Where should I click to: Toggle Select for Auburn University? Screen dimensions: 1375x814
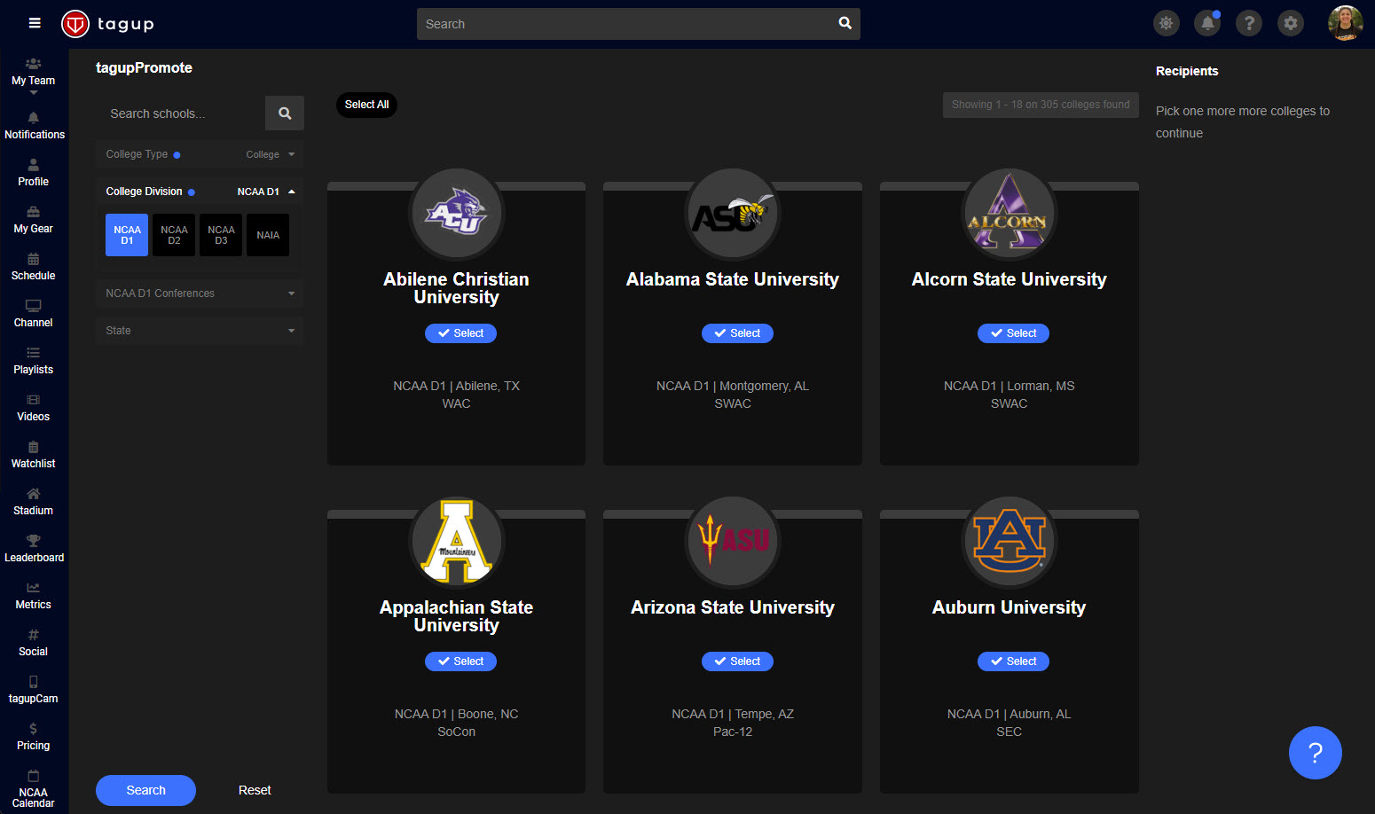click(x=1013, y=661)
